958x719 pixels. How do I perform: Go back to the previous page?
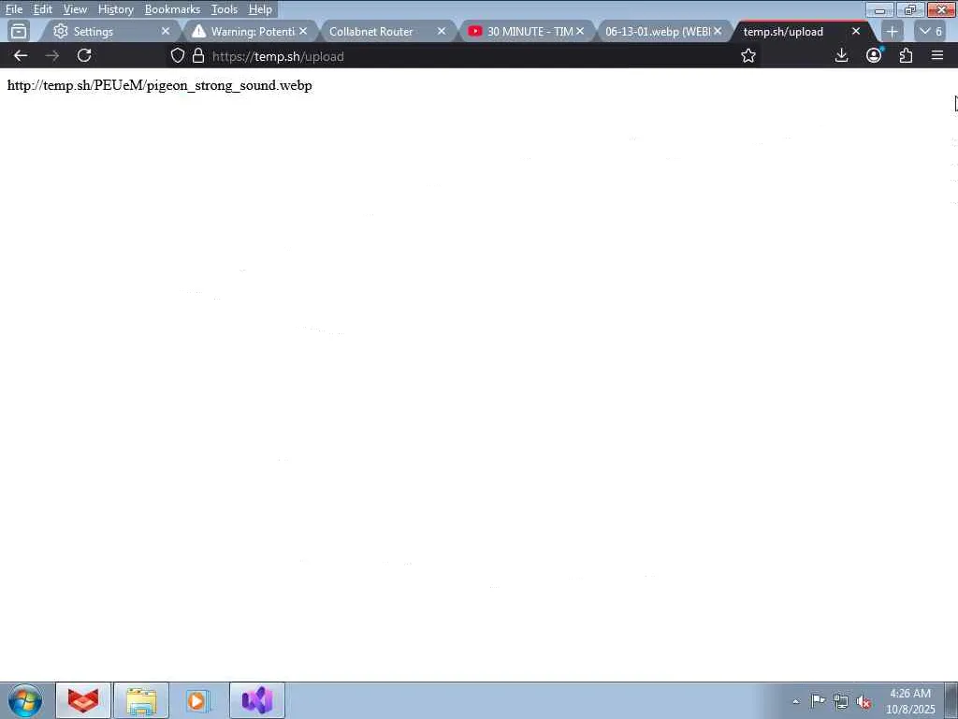(x=21, y=55)
